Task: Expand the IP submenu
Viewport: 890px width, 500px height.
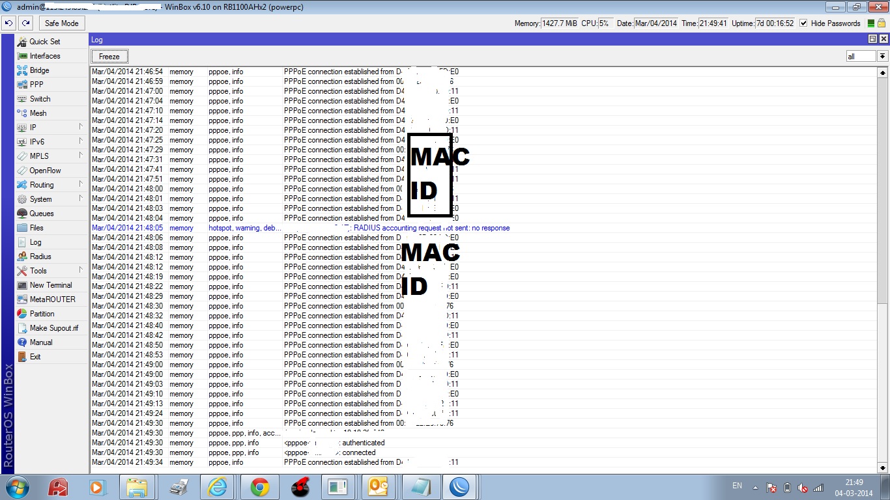Action: point(33,127)
